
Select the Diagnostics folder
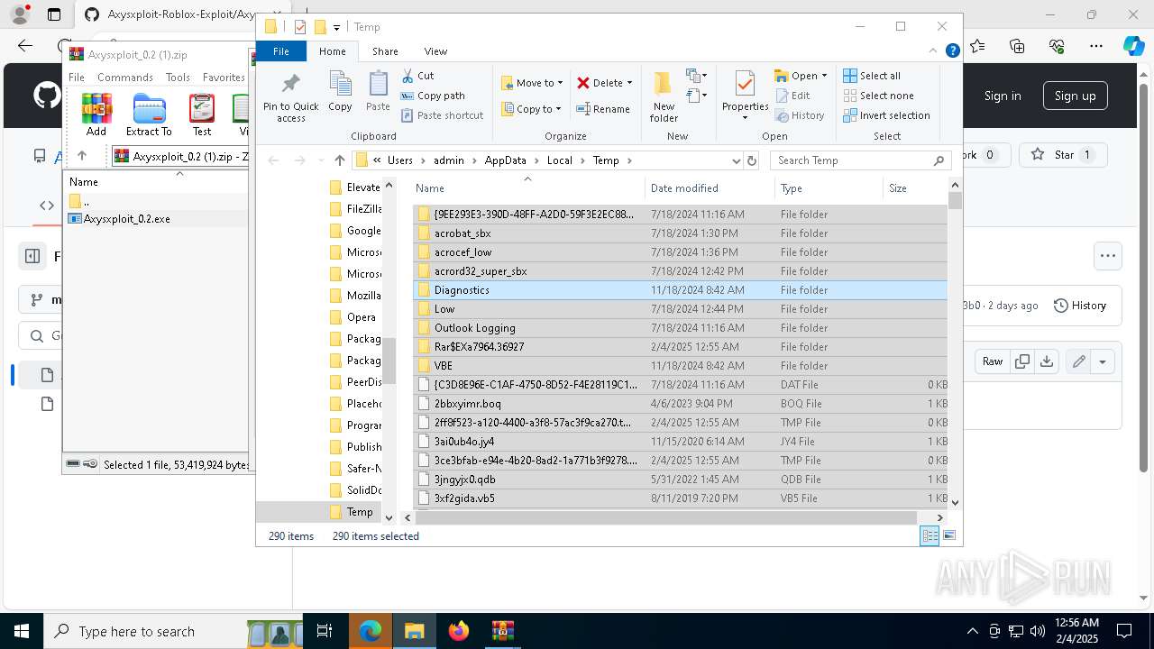pyautogui.click(x=681, y=290)
